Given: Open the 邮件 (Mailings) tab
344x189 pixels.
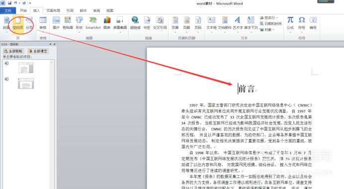Looking at the screenshot, I should [x=83, y=10].
